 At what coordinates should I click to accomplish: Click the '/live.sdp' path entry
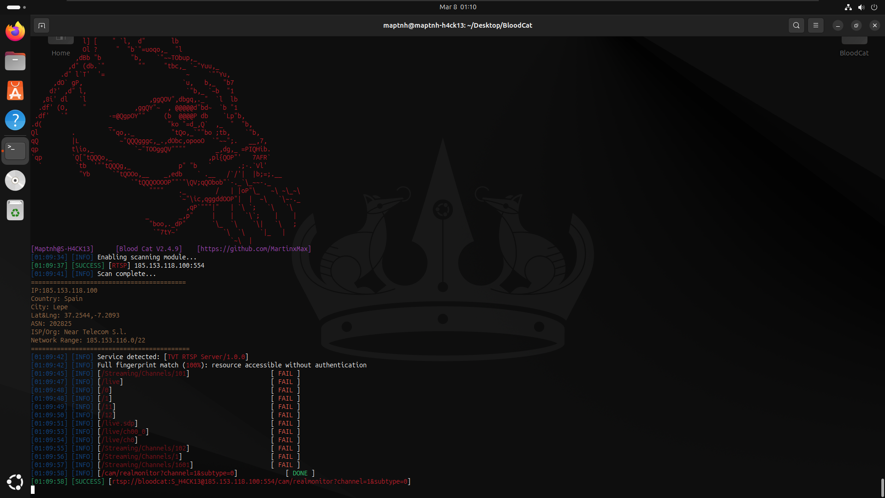tap(118, 423)
